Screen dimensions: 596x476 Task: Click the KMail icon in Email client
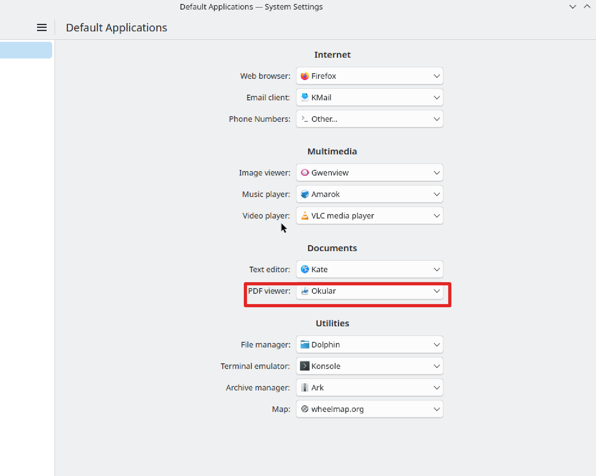305,98
